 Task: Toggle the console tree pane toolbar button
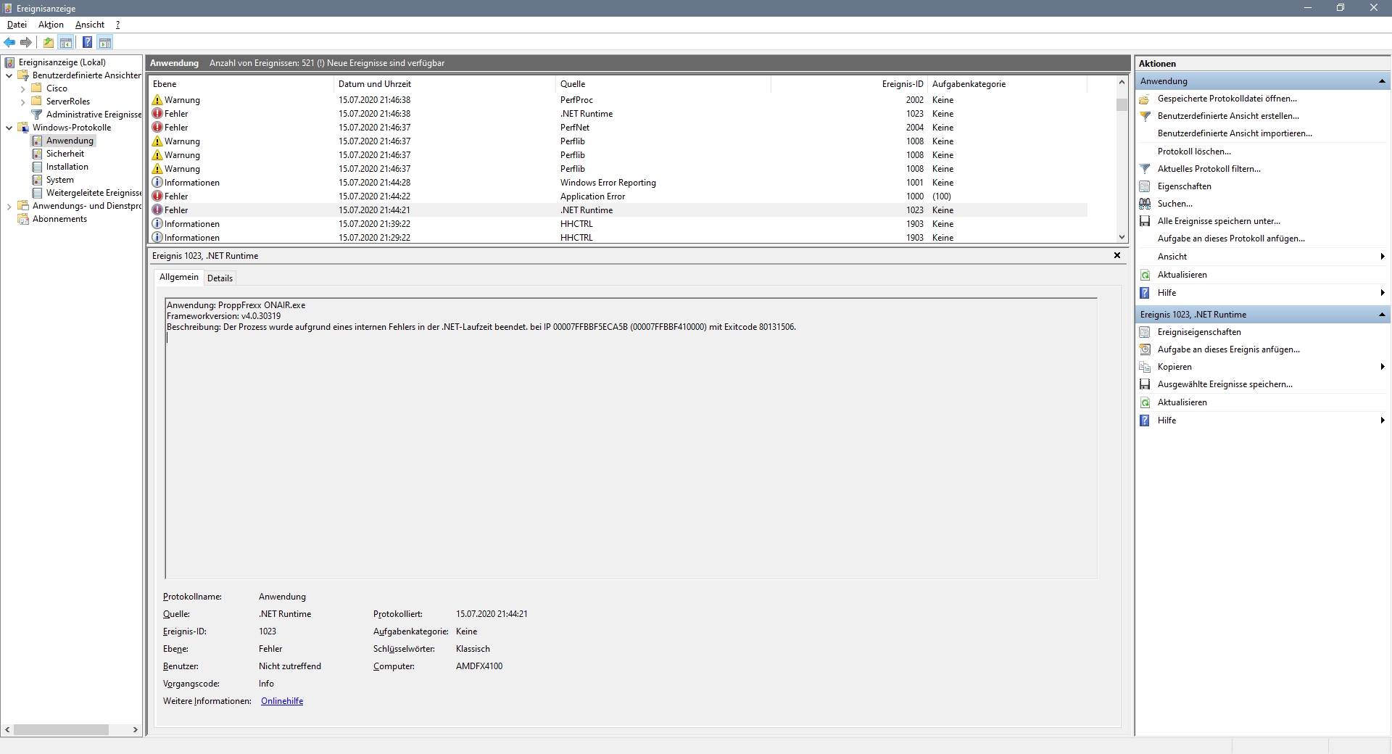pos(66,42)
